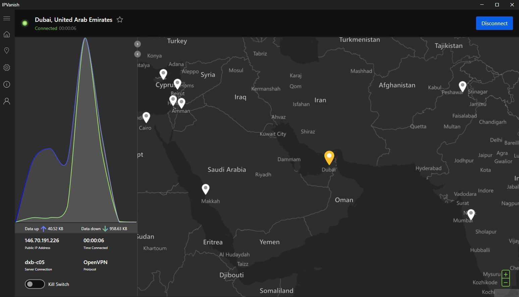Screen dimensions: 519x297
Task: Click the Oman label on map
Action: click(x=344, y=200)
